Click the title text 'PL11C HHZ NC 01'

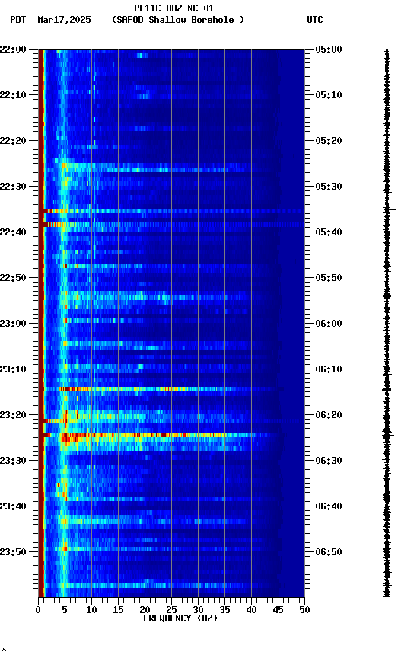pyautogui.click(x=174, y=8)
